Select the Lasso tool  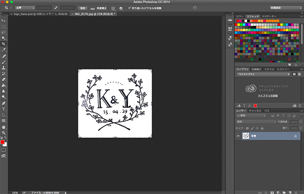click(3, 32)
